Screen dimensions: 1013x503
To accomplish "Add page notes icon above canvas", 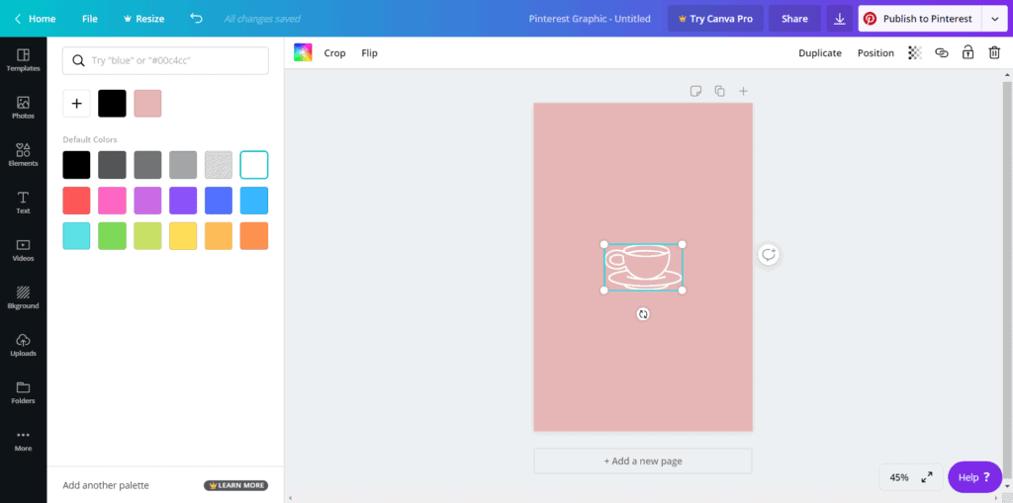I will (695, 91).
